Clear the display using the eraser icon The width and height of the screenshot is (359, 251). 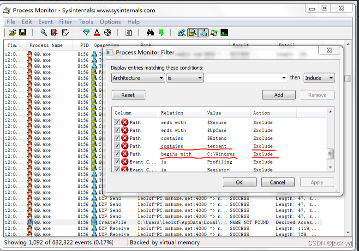pyautogui.click(x=66, y=32)
